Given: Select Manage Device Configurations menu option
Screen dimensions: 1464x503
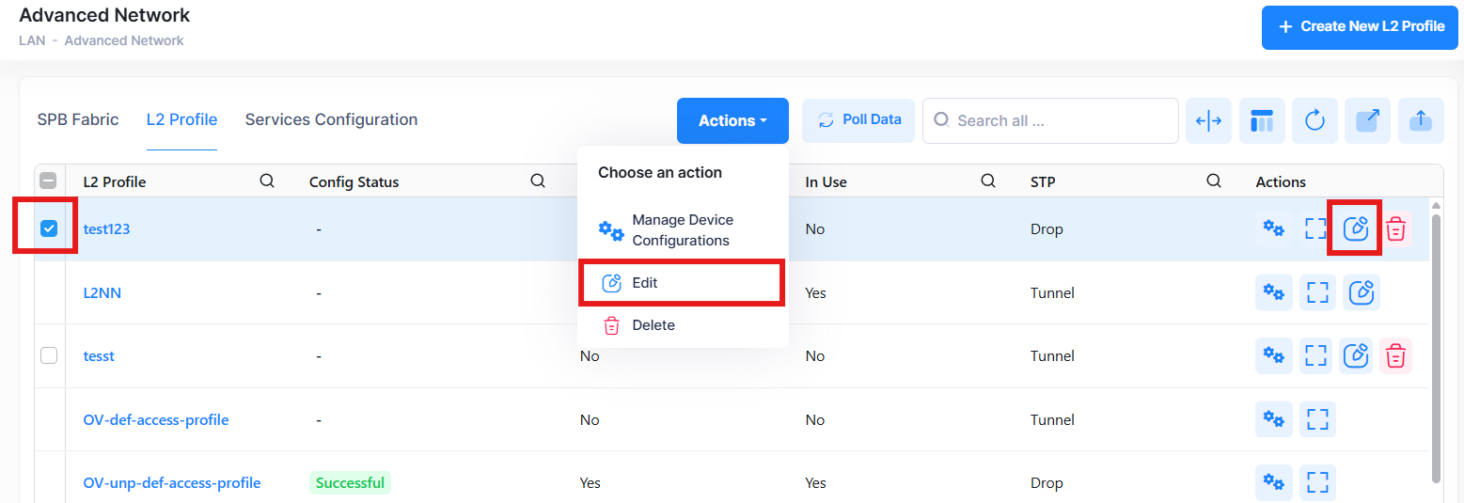Looking at the screenshot, I should (x=682, y=230).
